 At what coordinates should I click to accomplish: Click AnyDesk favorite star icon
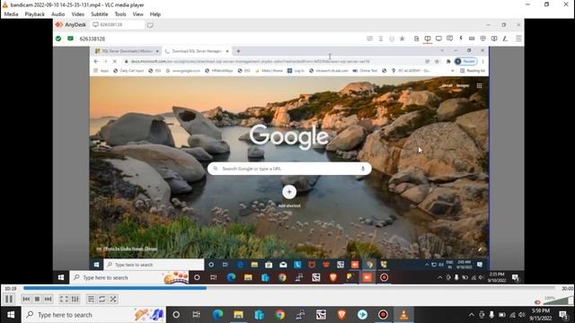(x=402, y=39)
